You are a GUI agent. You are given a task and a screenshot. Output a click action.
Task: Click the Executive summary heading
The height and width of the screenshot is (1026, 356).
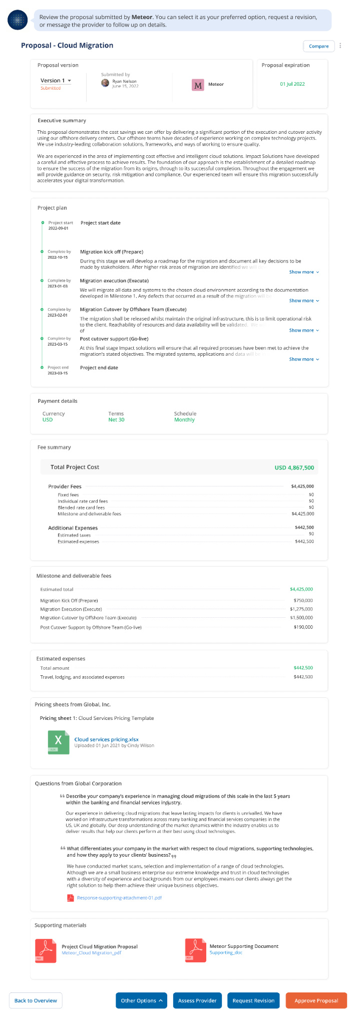(x=62, y=121)
